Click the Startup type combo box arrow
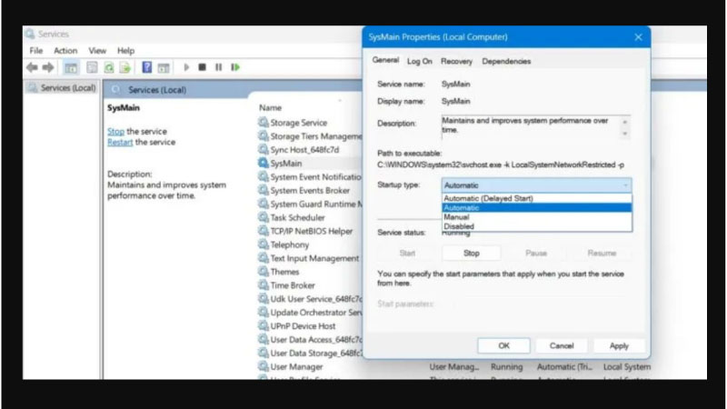The image size is (727, 409). [x=625, y=185]
